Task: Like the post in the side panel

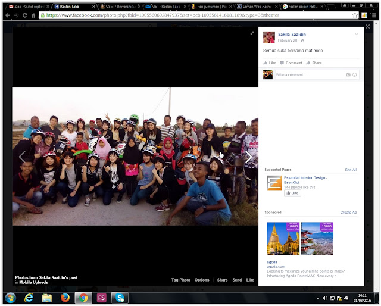Action: point(270,63)
